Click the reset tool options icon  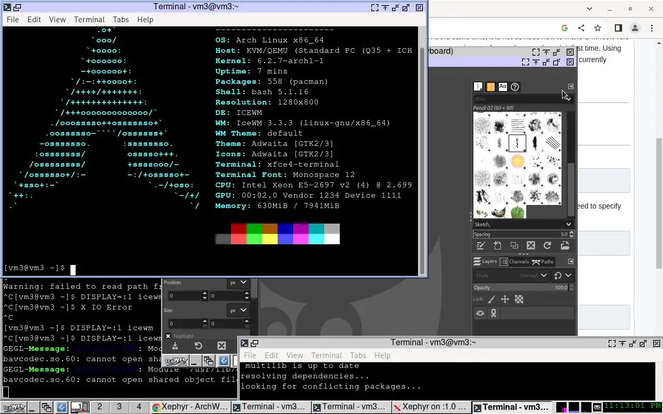pos(198,346)
